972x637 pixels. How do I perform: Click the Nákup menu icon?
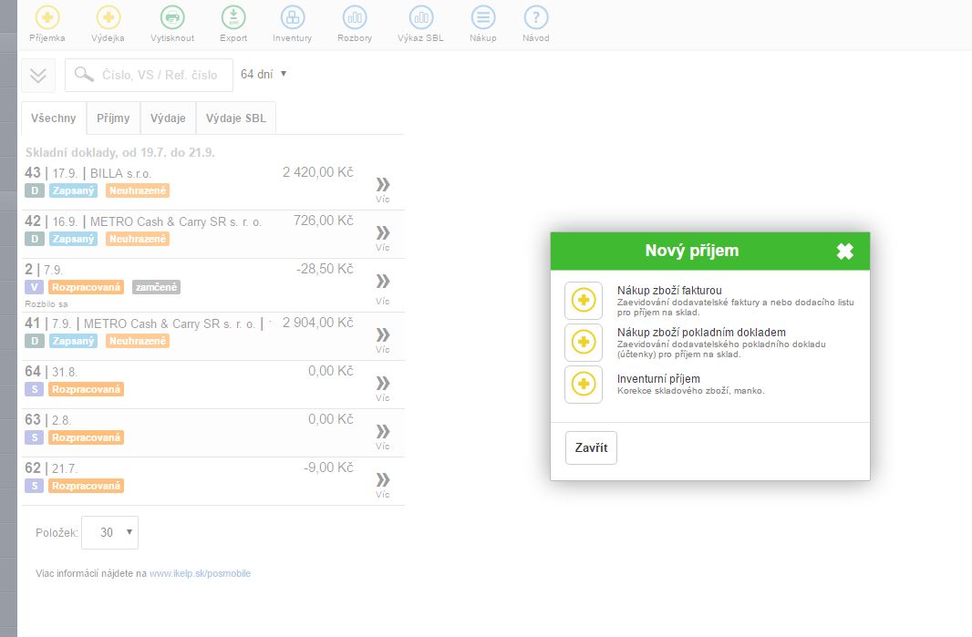pos(482,17)
